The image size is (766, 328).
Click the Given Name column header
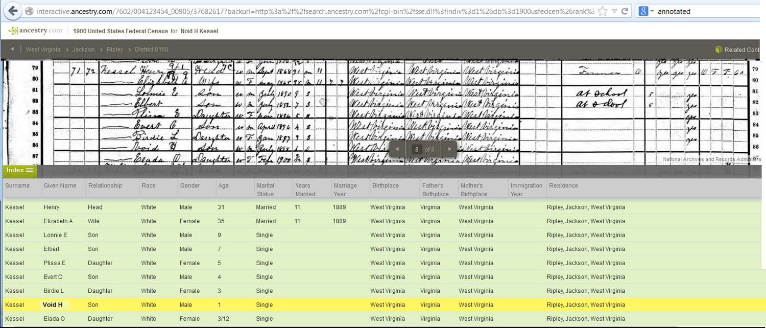click(60, 185)
